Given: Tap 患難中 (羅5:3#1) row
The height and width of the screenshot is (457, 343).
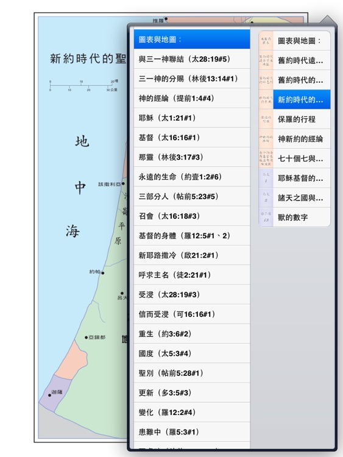Looking at the screenshot, I should click(192, 432).
